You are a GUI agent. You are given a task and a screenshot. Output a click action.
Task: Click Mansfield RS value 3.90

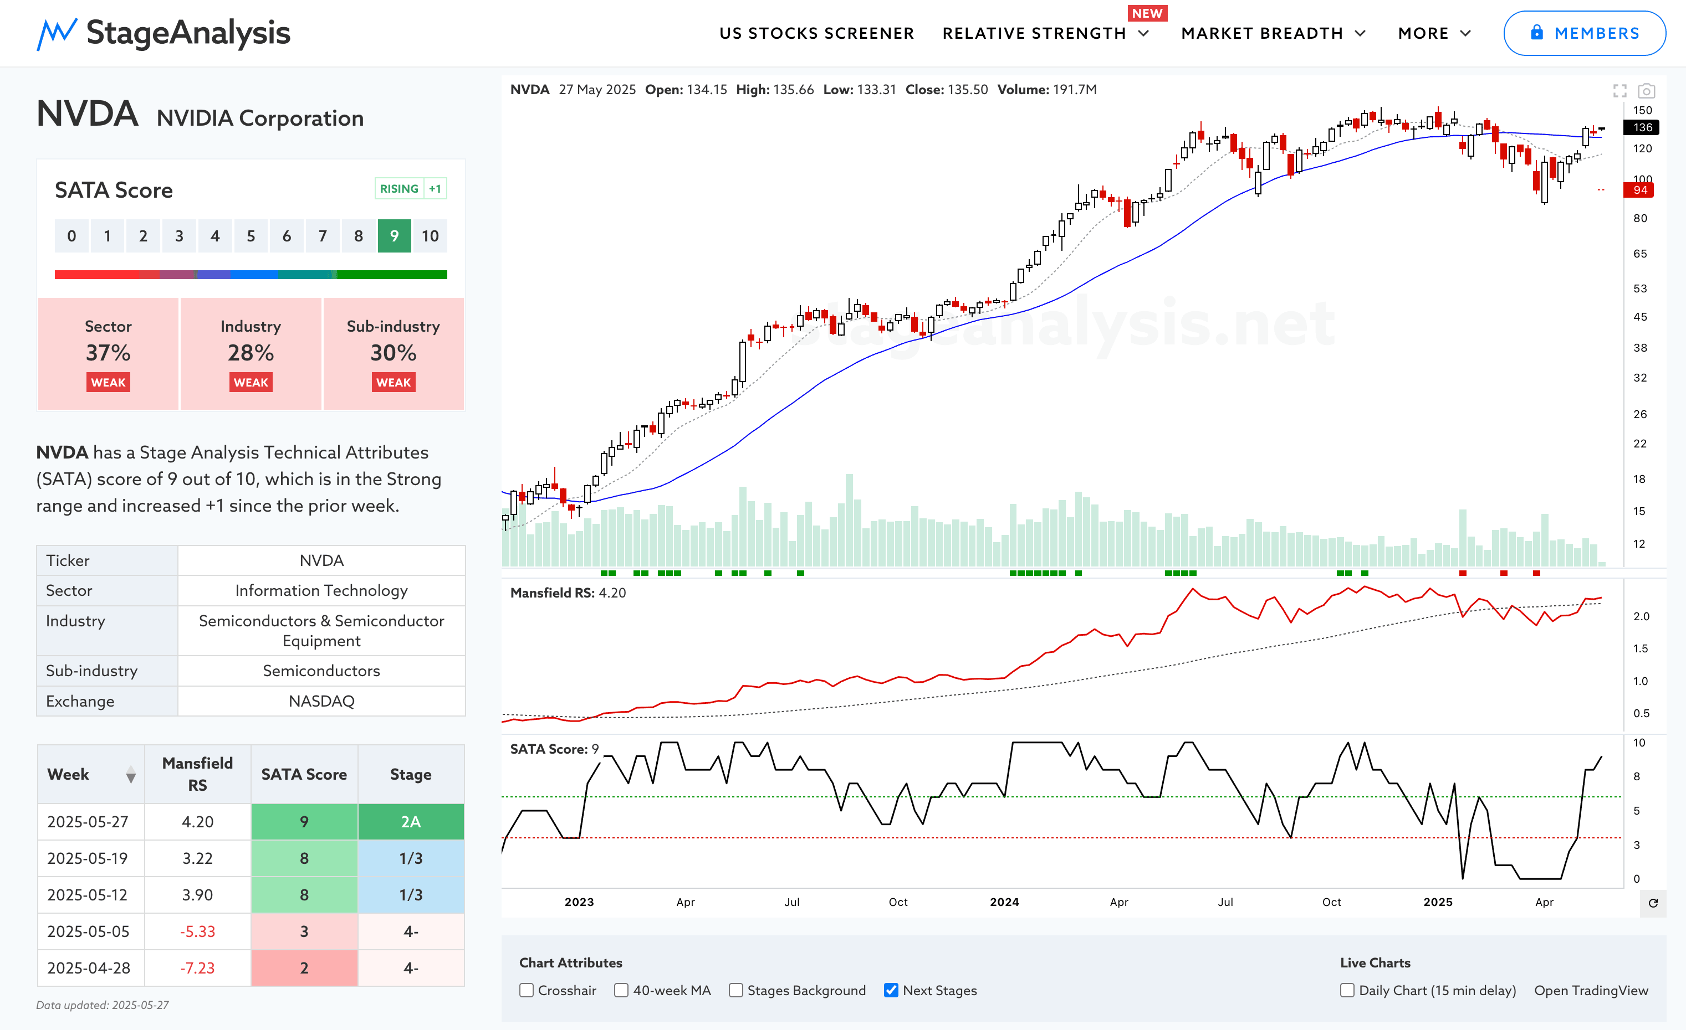(198, 895)
